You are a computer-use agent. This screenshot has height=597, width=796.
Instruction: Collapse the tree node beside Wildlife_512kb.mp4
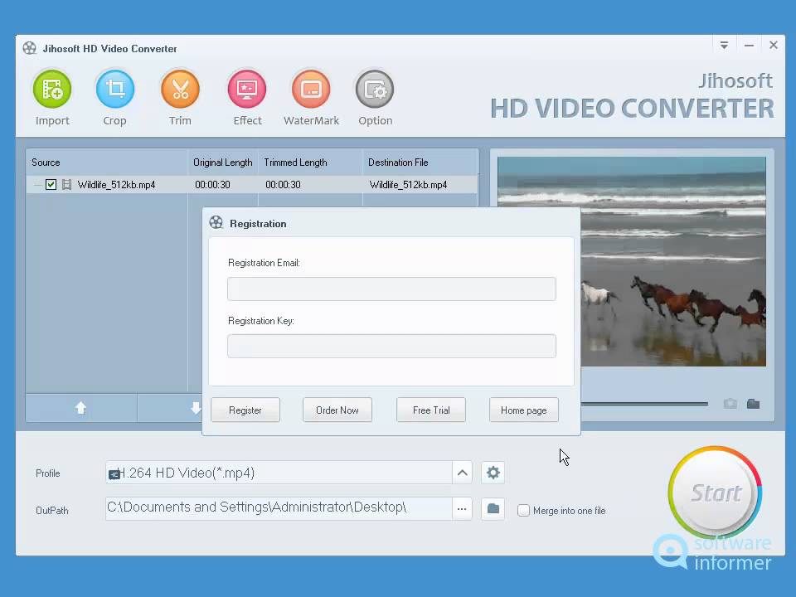[x=37, y=185]
